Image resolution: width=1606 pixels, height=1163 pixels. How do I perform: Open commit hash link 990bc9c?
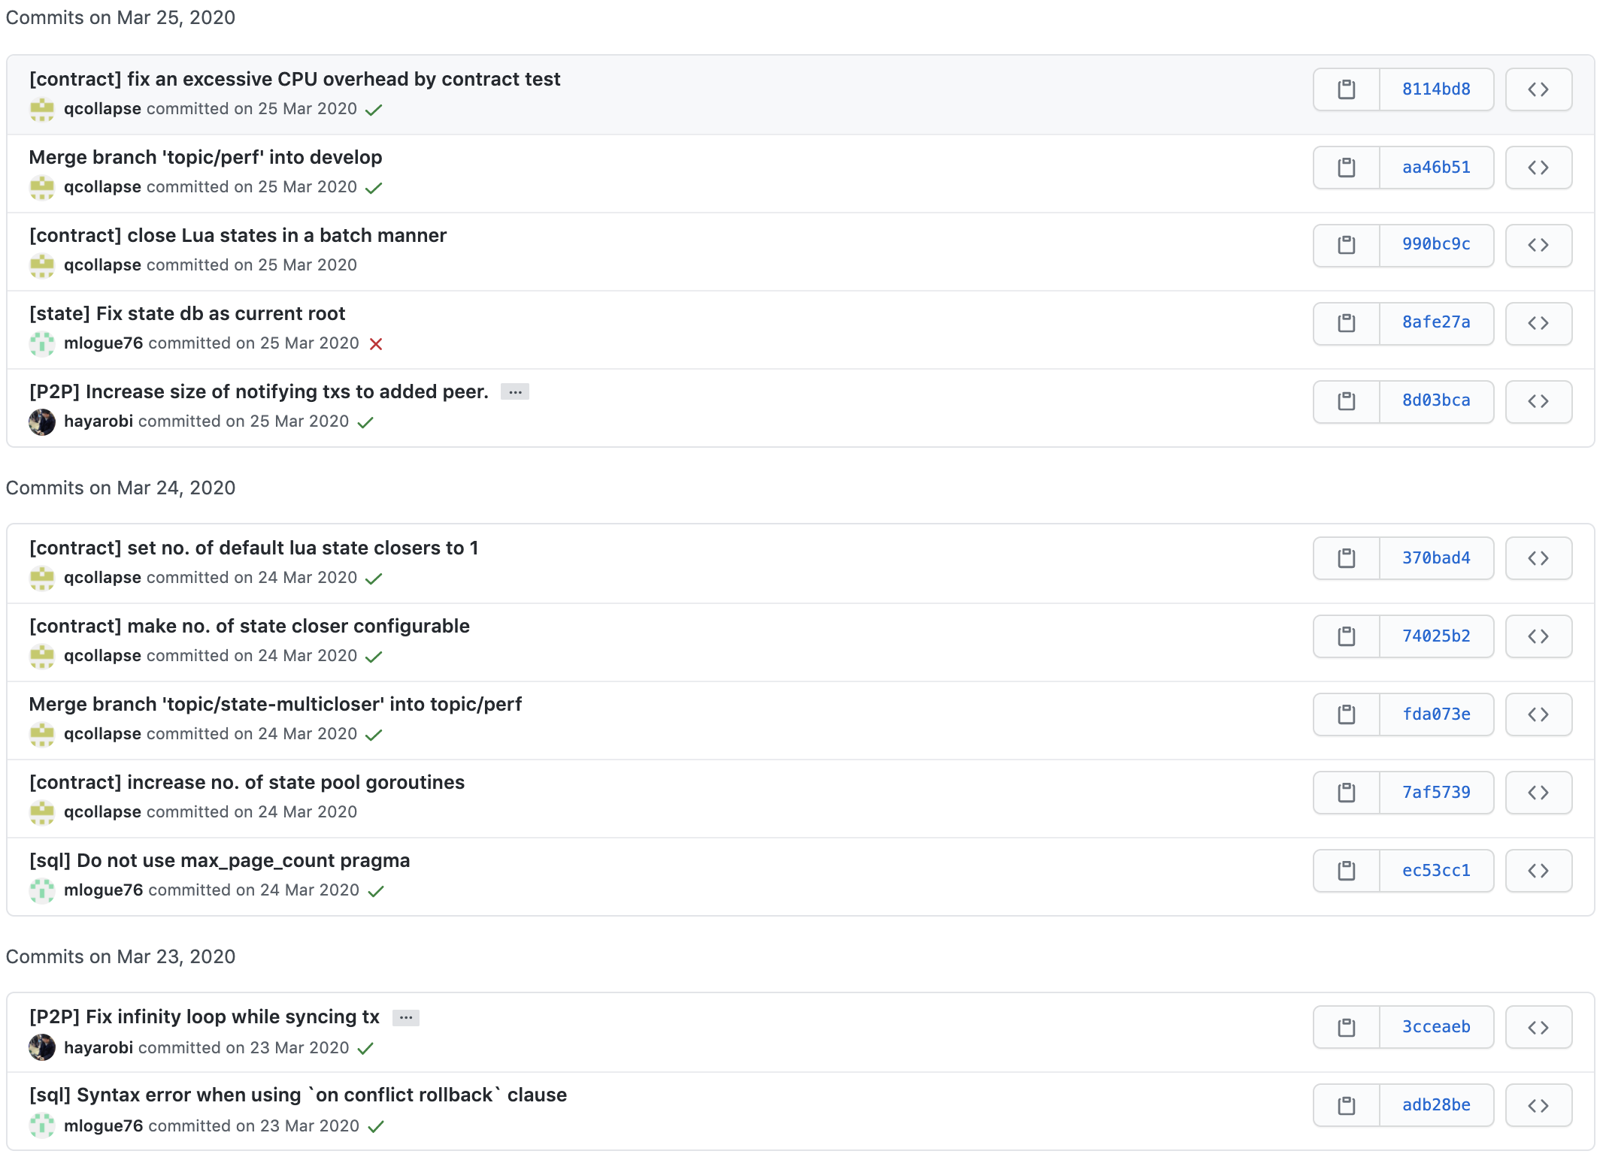click(x=1435, y=244)
